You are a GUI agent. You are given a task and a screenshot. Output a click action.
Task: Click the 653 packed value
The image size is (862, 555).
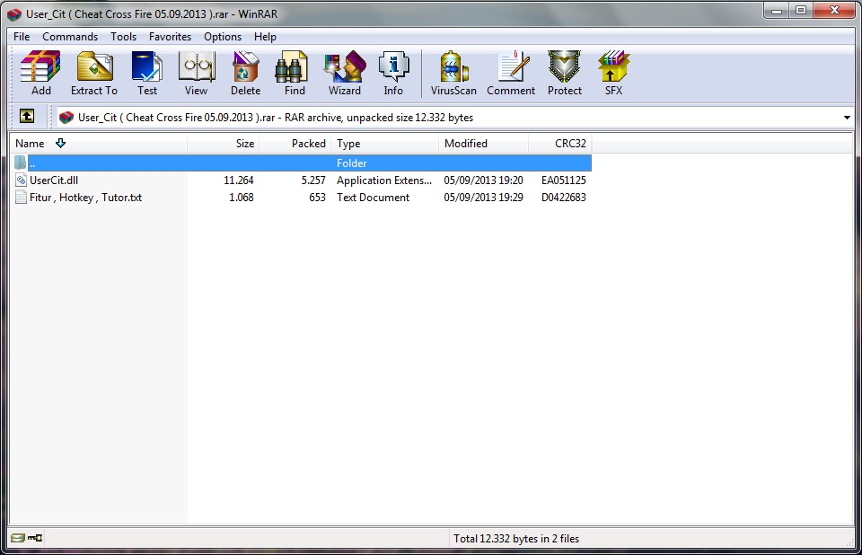(317, 197)
